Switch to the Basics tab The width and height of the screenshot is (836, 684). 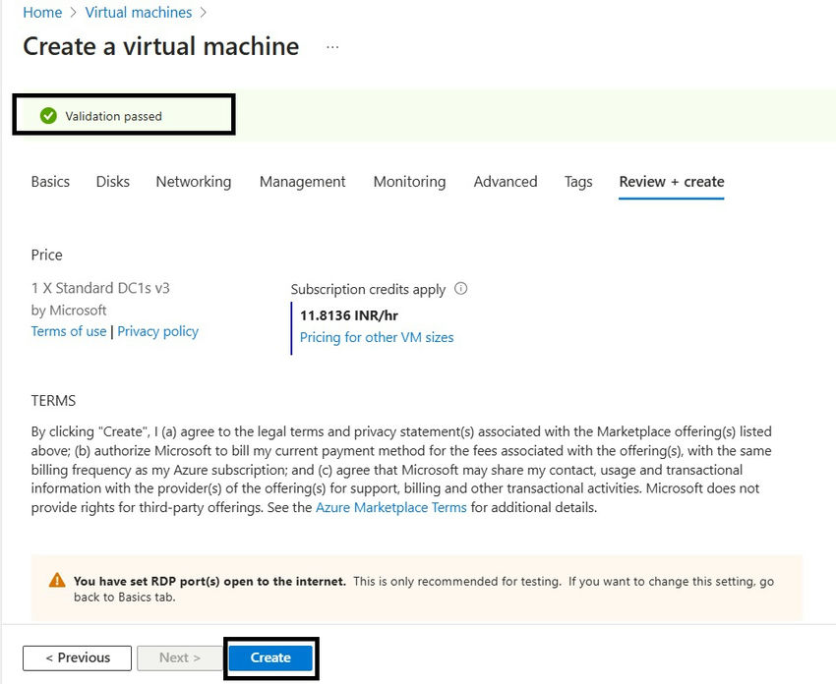tap(50, 182)
